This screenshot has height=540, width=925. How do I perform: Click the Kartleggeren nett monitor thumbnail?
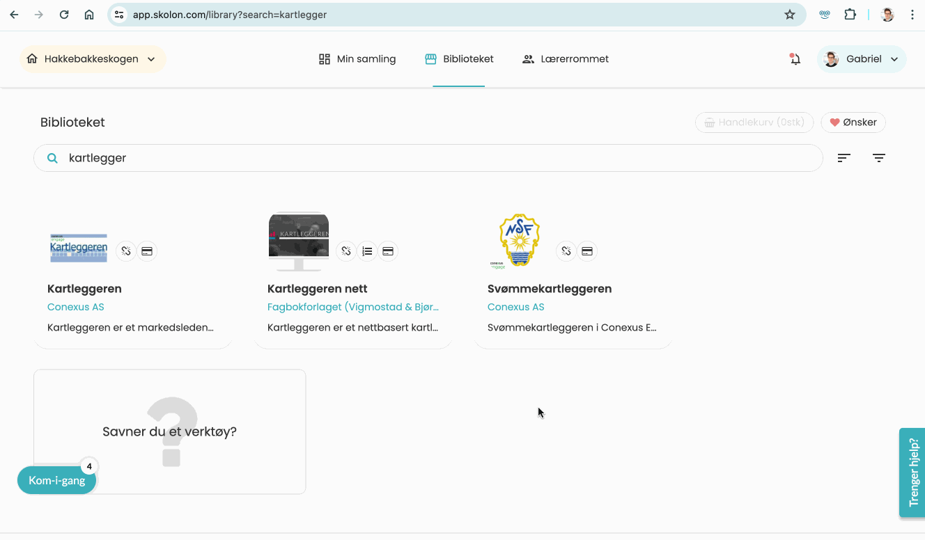click(x=299, y=241)
